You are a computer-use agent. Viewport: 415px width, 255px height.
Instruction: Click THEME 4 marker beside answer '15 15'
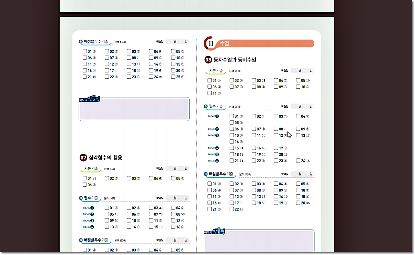(x=88, y=227)
